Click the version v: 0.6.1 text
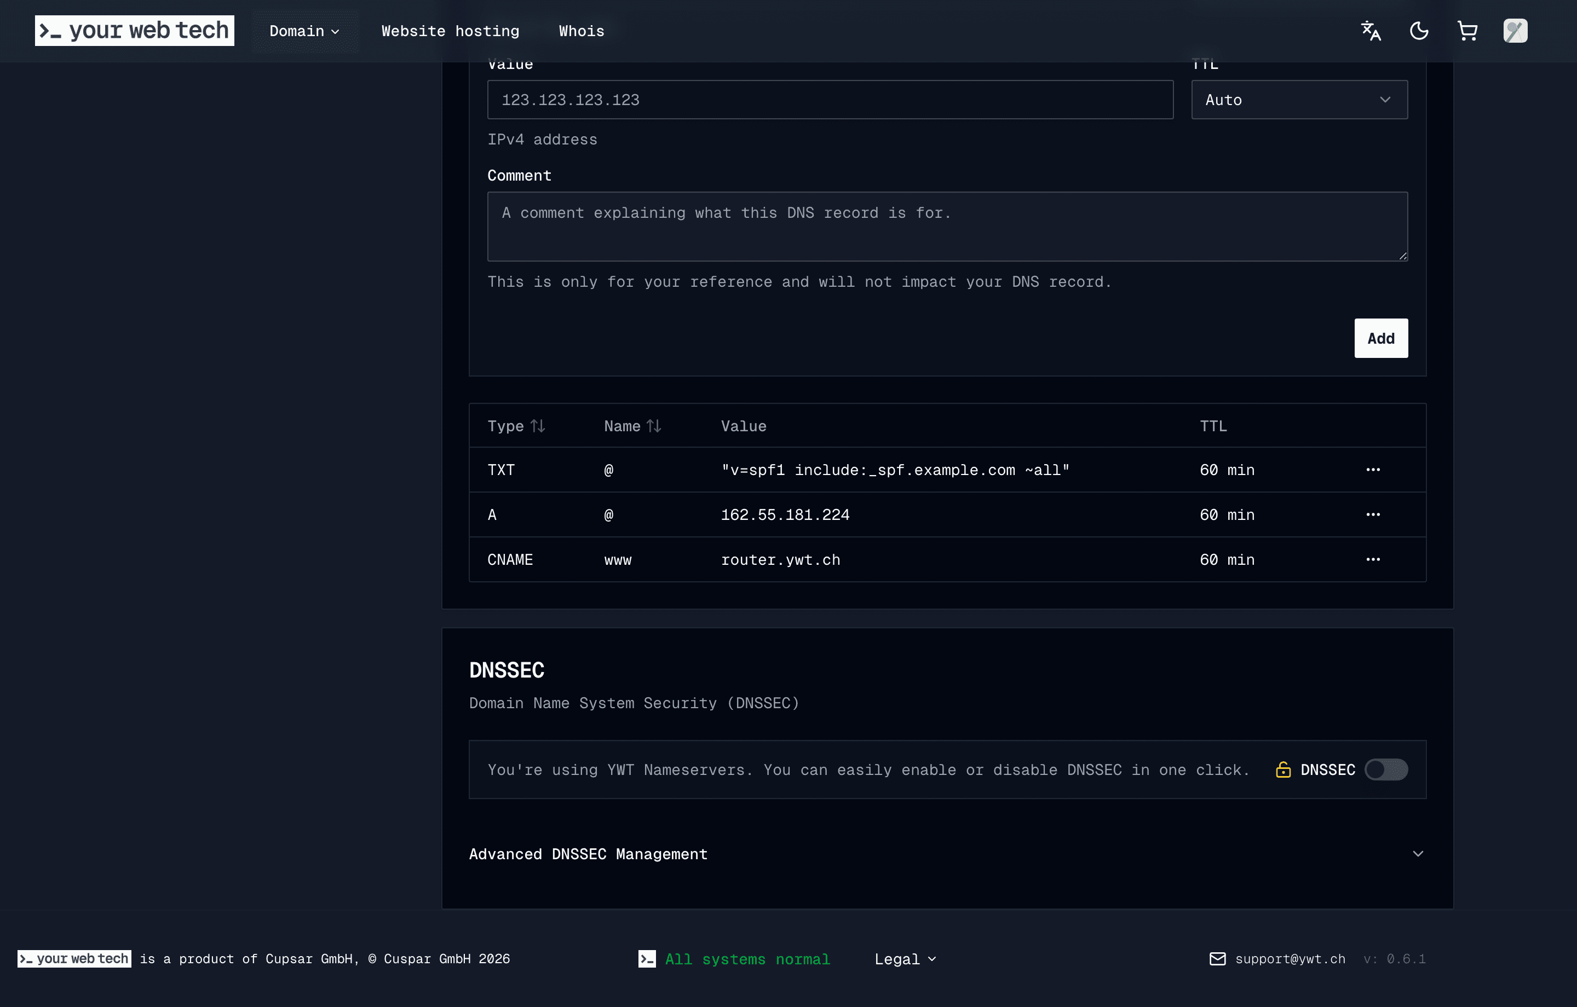The height and width of the screenshot is (1007, 1577). click(1394, 958)
